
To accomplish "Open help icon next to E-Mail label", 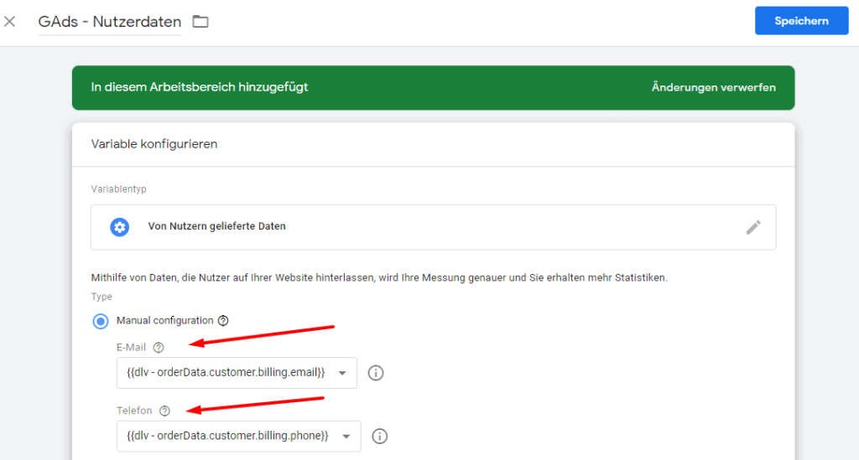I will click(x=159, y=348).
